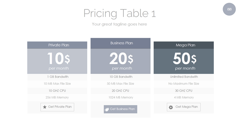
Task: Click the slide number 88 badge
Action: (229, 9)
